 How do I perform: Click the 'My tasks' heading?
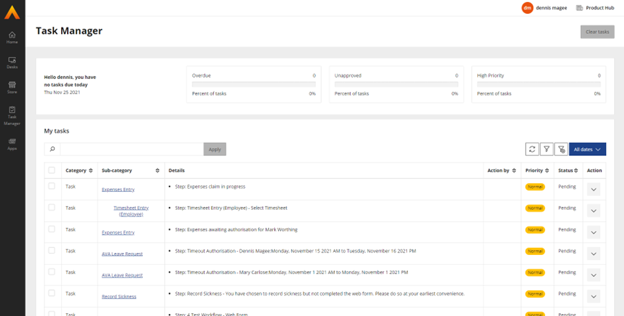pos(56,131)
